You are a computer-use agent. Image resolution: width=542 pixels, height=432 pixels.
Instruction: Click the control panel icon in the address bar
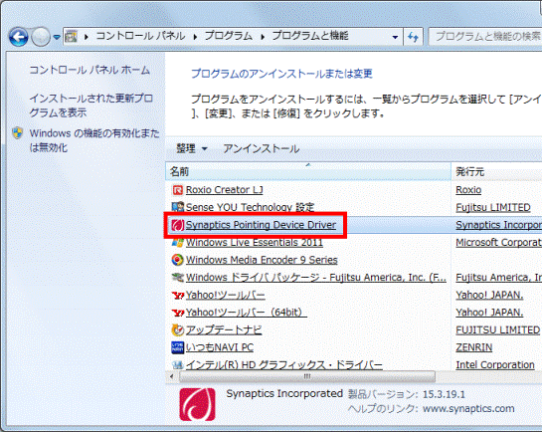[71, 36]
